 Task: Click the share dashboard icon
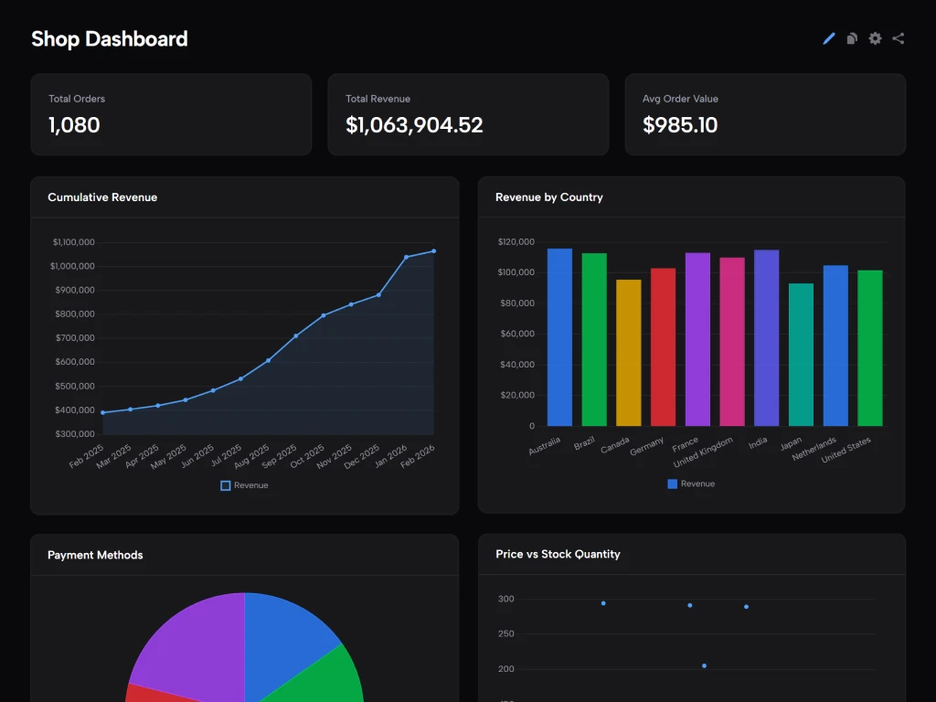click(898, 38)
